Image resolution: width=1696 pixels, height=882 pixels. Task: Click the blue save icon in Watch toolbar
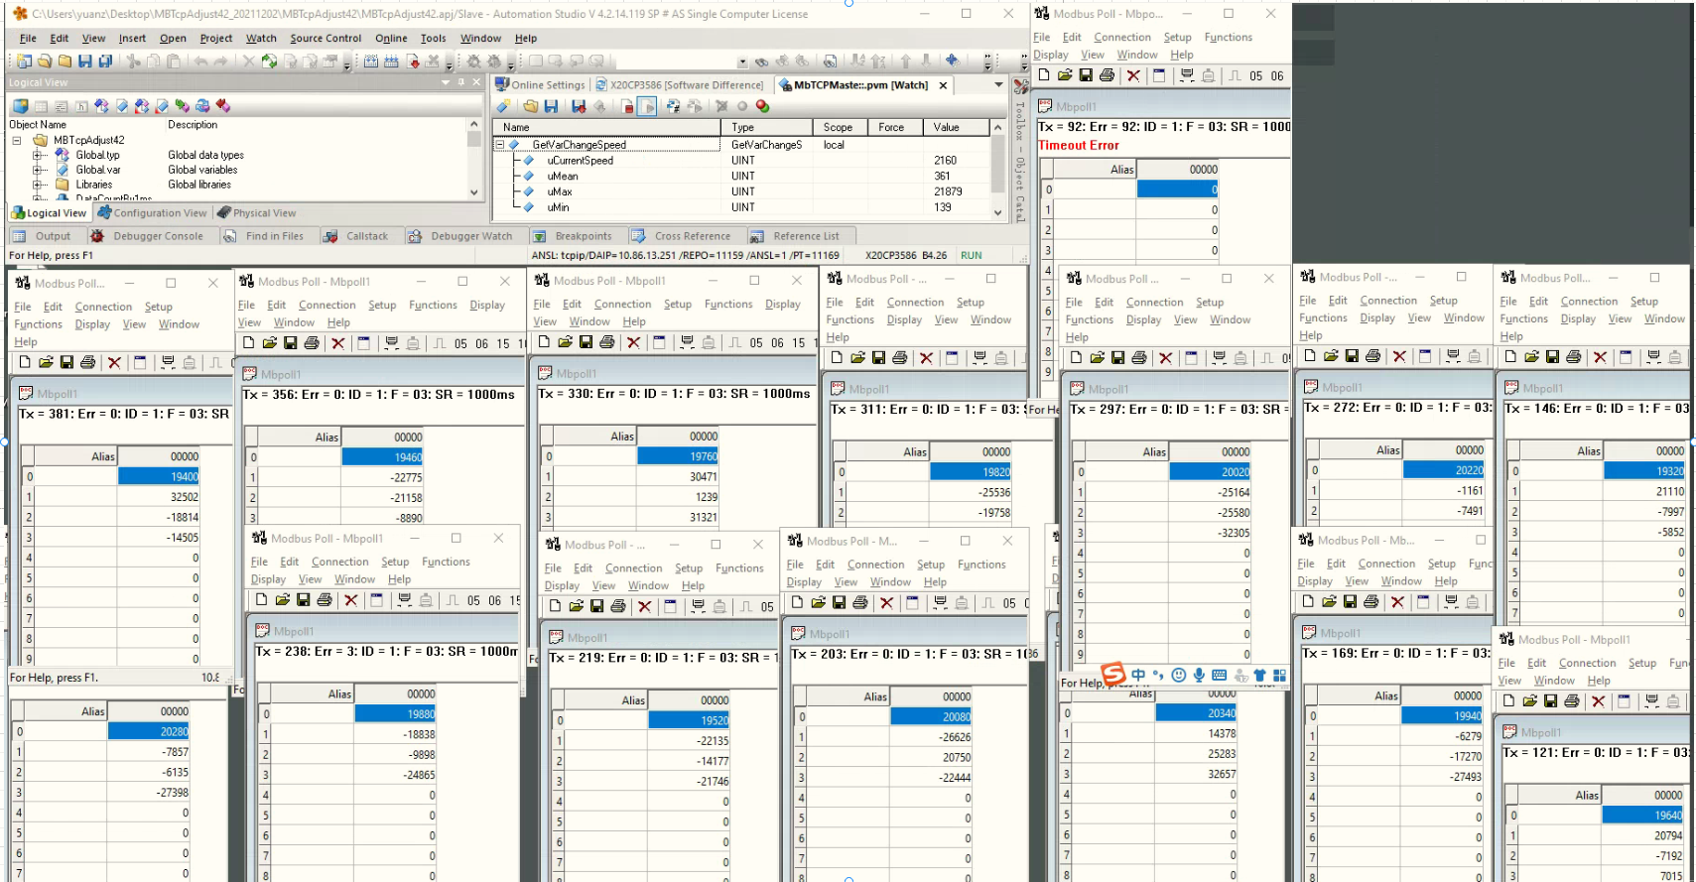551,106
